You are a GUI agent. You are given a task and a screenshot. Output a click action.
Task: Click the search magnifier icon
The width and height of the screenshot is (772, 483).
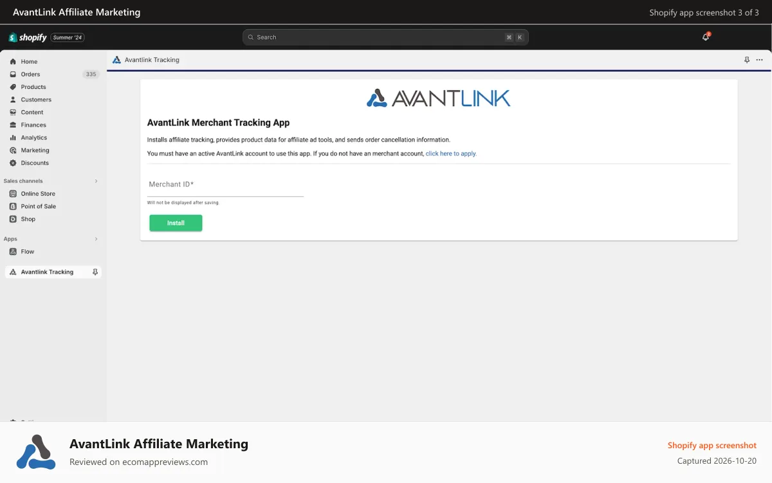pos(251,37)
